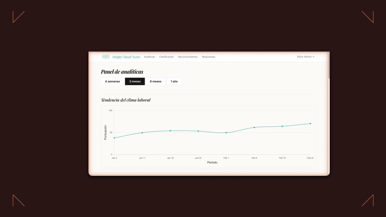386x217 pixels.
Task: Enable the '1 año' time range
Action: point(174,81)
